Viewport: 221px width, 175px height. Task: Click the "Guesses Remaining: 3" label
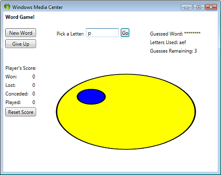(173, 51)
